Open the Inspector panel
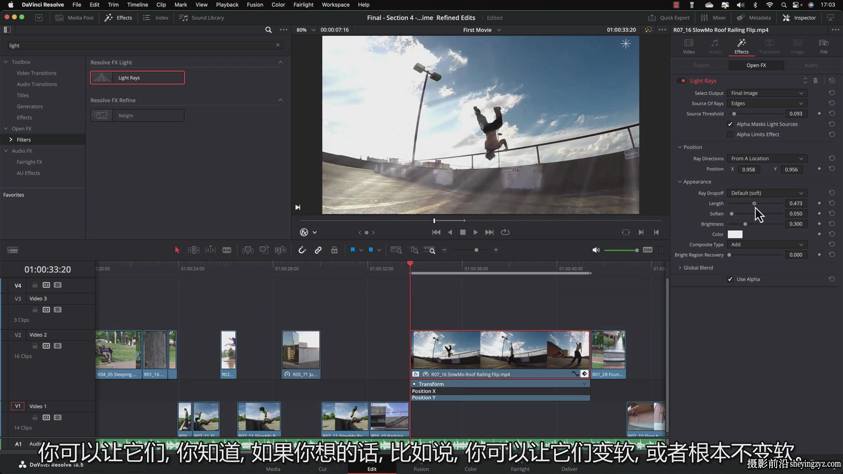This screenshot has width=843, height=474. click(799, 18)
